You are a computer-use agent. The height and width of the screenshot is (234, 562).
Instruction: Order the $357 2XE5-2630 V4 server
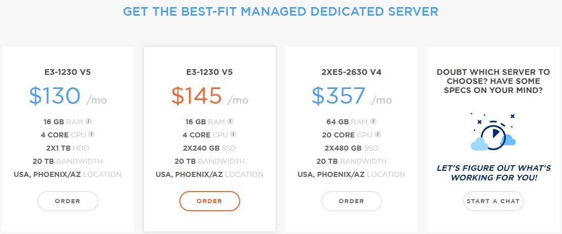click(352, 201)
